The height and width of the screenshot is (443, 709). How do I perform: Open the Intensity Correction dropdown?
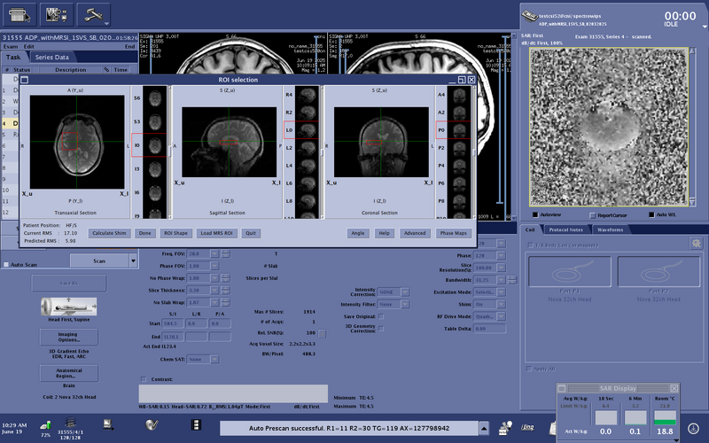point(405,292)
